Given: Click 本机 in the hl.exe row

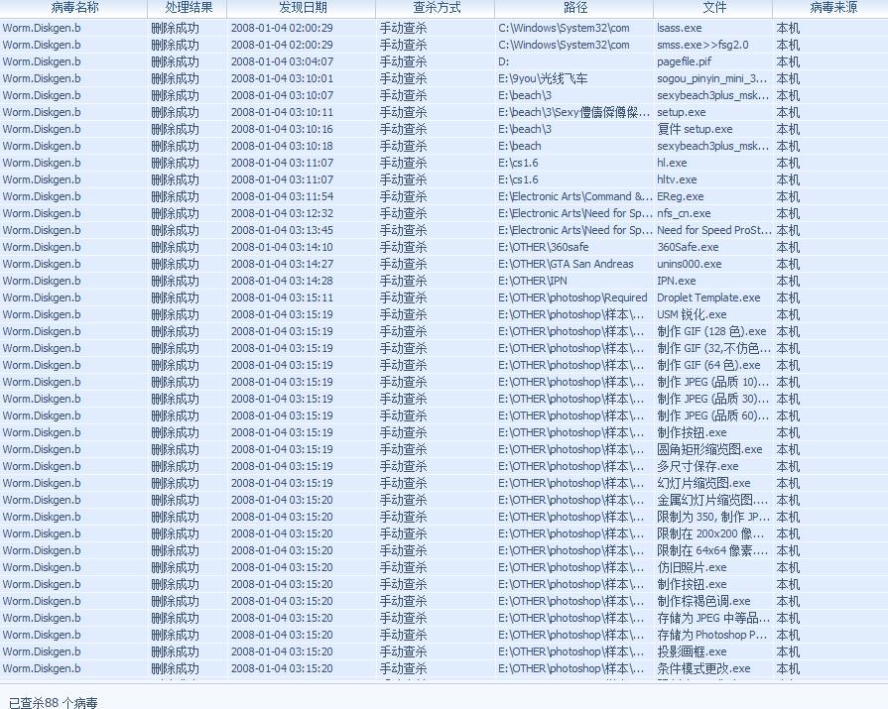Looking at the screenshot, I should [x=788, y=163].
